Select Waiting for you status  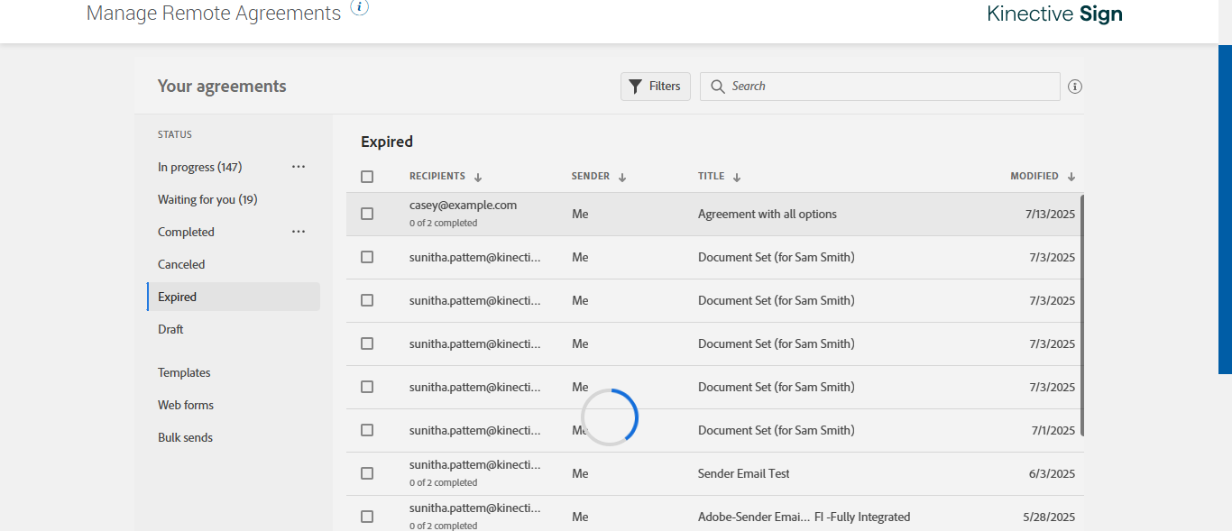[x=207, y=199]
